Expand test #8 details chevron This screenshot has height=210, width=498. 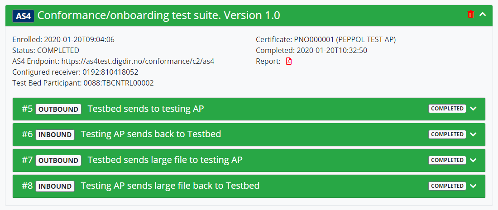coord(474,186)
